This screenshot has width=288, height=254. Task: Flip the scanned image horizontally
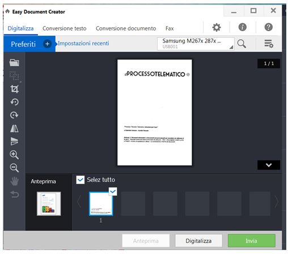coord(14,128)
